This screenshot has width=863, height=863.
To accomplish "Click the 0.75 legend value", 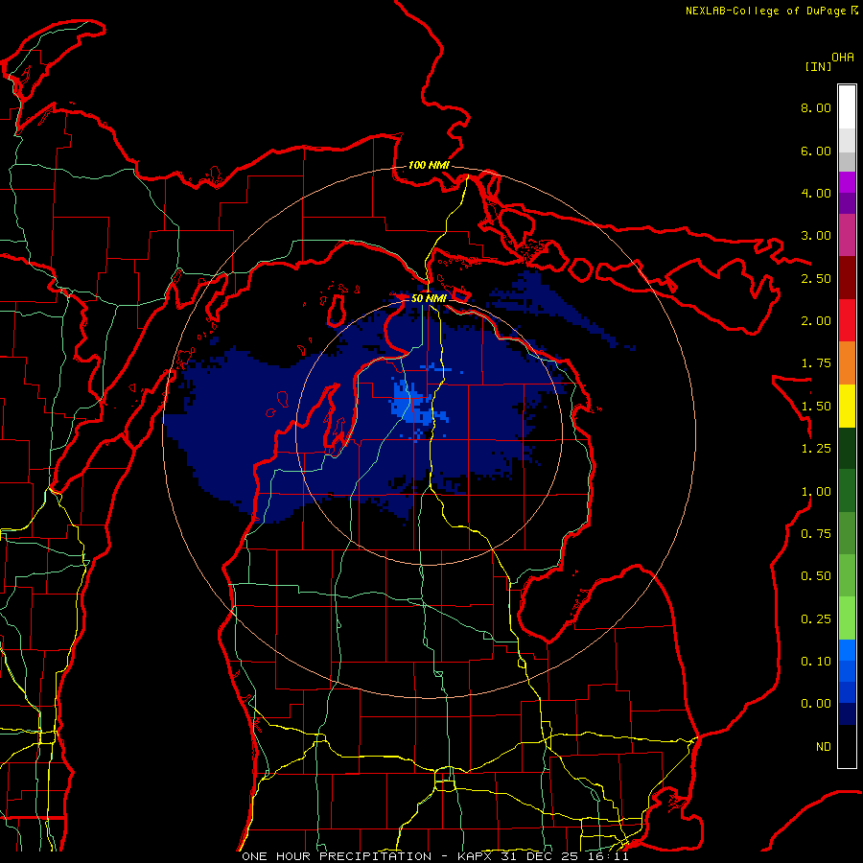I will [x=816, y=534].
